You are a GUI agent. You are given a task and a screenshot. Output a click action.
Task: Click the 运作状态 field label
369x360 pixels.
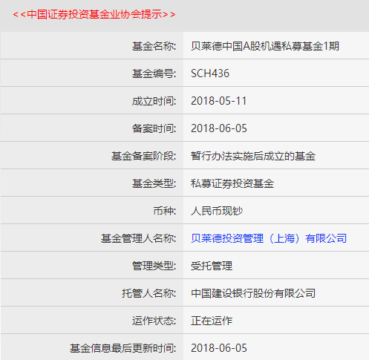[154, 321]
